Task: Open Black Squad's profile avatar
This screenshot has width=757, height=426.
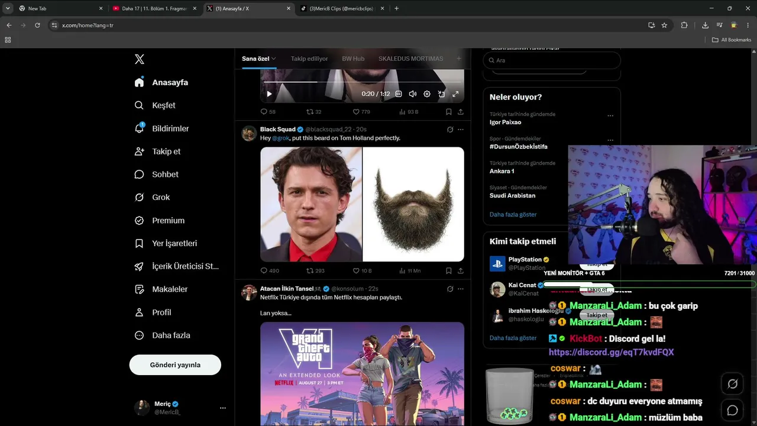Action: click(249, 133)
